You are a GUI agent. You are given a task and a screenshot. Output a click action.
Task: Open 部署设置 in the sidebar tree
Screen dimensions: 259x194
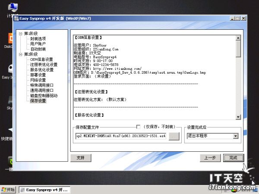pos(38,75)
